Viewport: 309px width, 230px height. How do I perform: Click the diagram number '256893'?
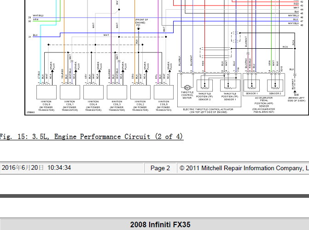pos(30,112)
